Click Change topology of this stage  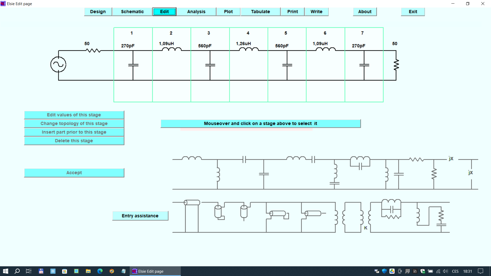74,123
